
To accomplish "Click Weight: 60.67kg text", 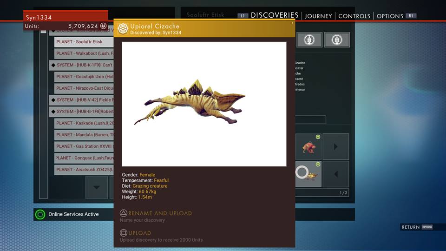I will coord(139,192).
